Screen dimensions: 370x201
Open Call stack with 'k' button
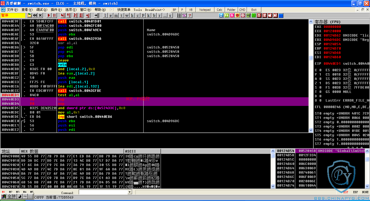148,15
